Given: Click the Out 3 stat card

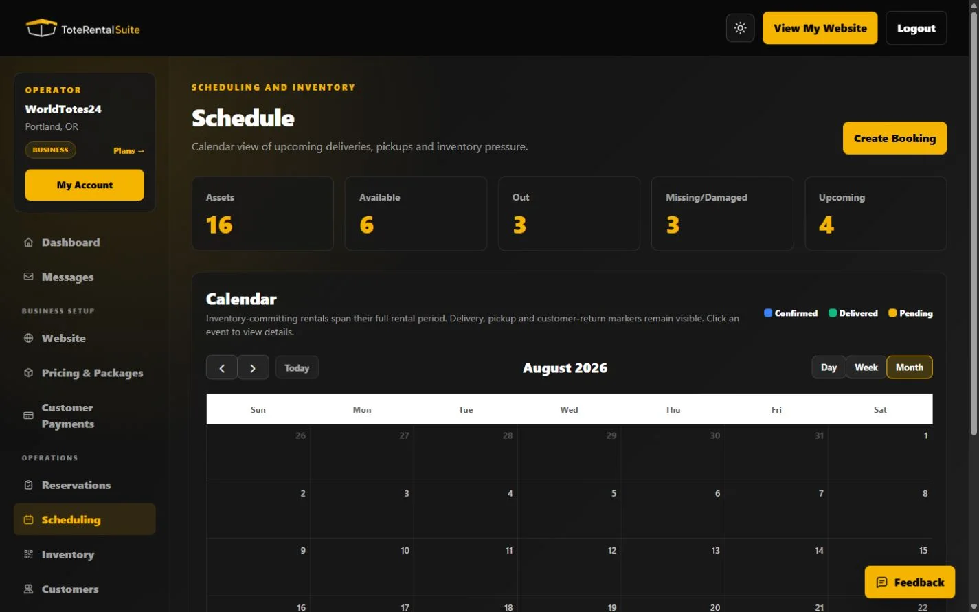Looking at the screenshot, I should (569, 214).
